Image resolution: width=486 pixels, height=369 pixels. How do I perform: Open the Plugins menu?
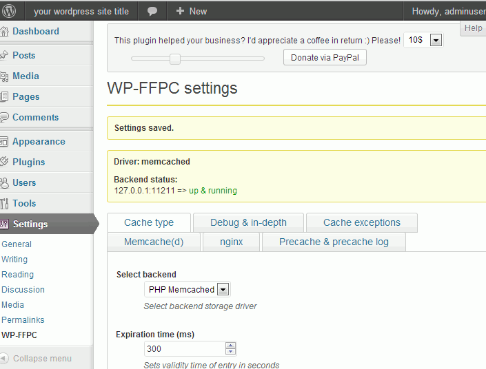(x=29, y=162)
